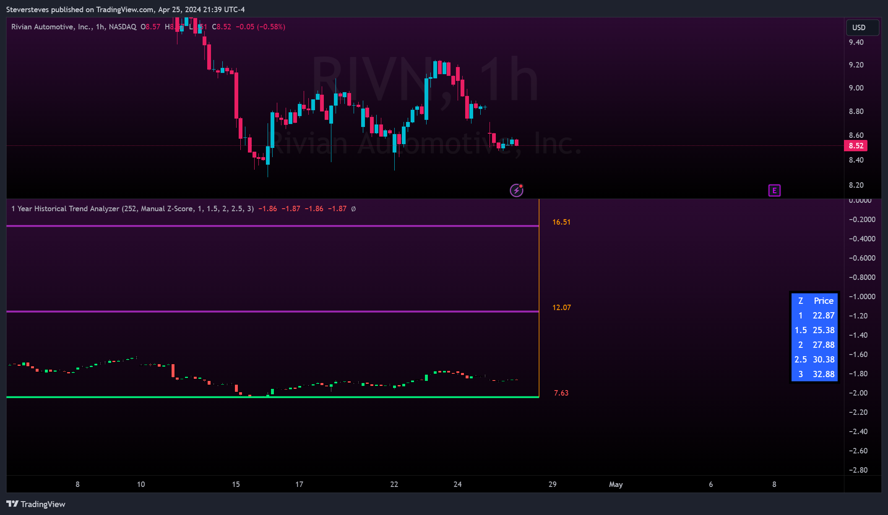Click the May label on time axis
The image size is (888, 515).
click(x=616, y=484)
